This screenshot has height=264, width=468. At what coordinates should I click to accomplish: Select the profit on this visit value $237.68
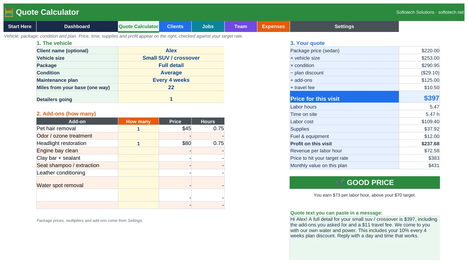419,144
